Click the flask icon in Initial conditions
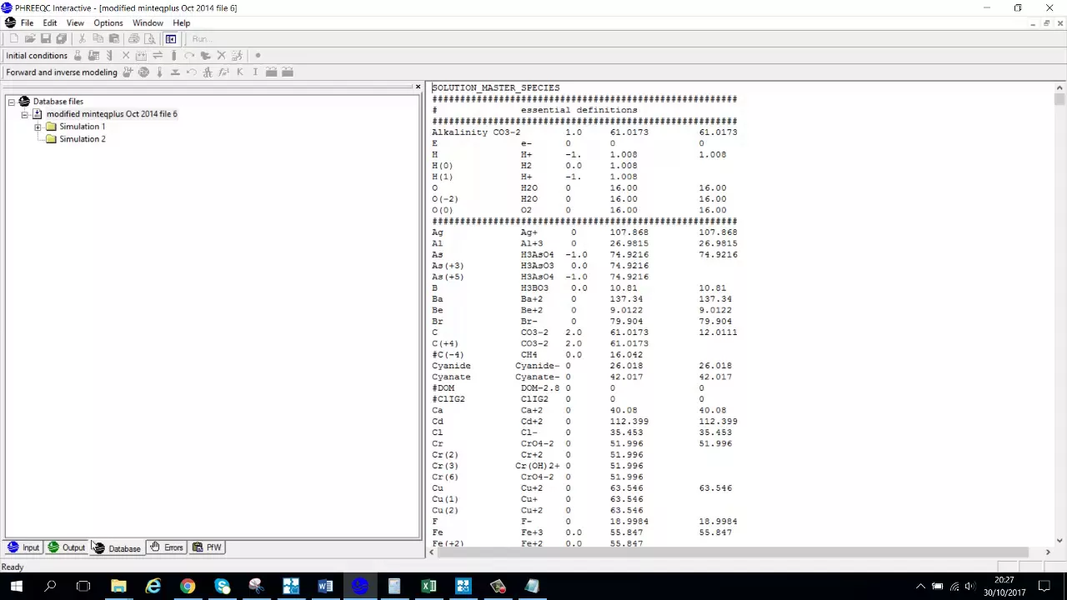1067x600 pixels. click(78, 56)
